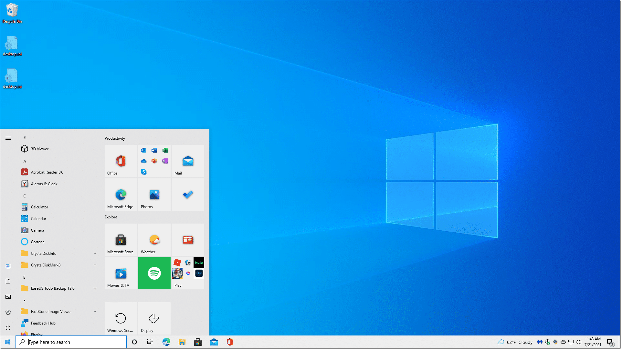622x350 pixels.
Task: Open the Display settings tile
Action: [x=154, y=318]
